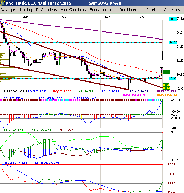Click the 27.65 bottom panel scale value
184x193 pixels.
(x=171, y=164)
